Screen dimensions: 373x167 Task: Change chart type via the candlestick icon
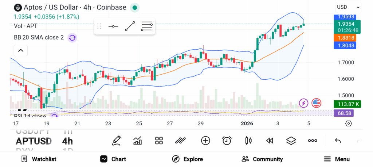pyautogui.click(x=248, y=141)
